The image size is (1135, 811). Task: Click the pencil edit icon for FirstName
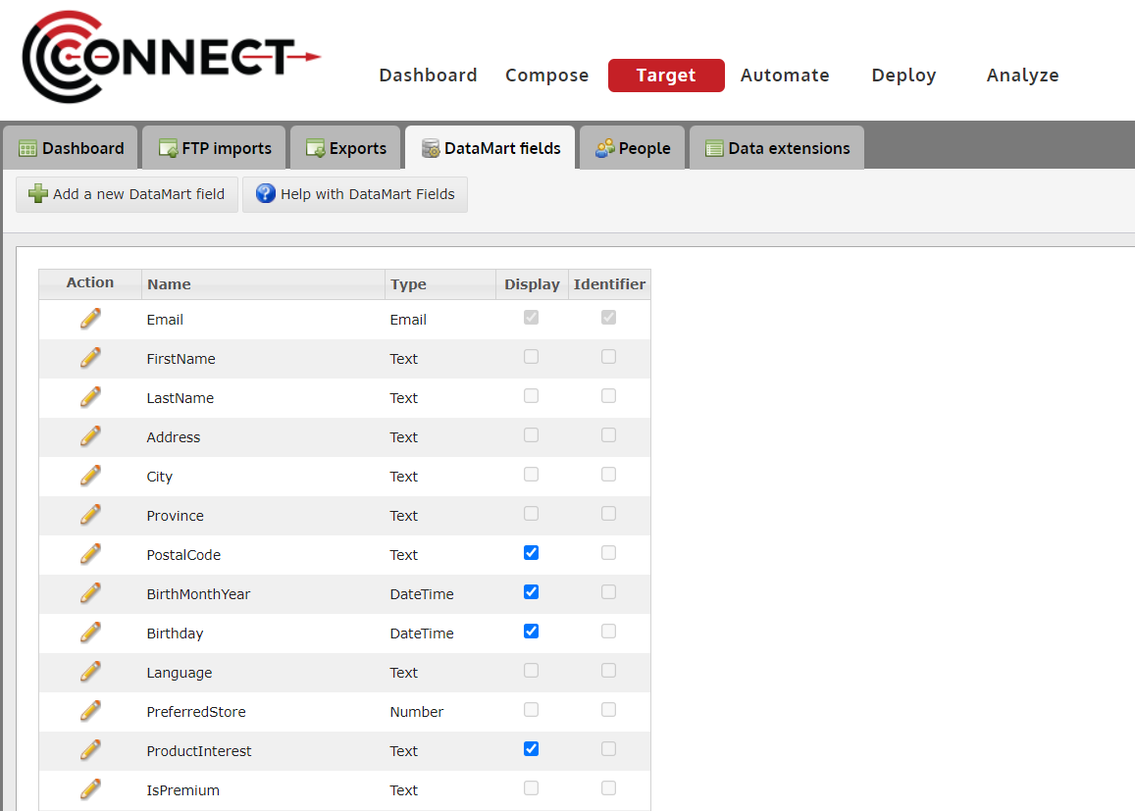tap(90, 358)
